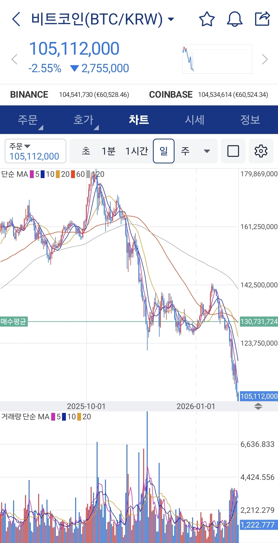Tap the share icon

pos(262,19)
